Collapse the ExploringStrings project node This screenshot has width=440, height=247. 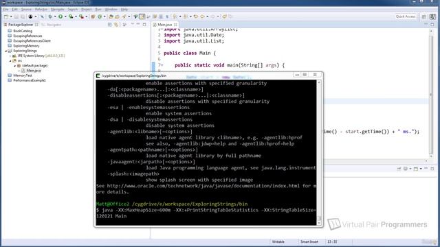click(6, 51)
